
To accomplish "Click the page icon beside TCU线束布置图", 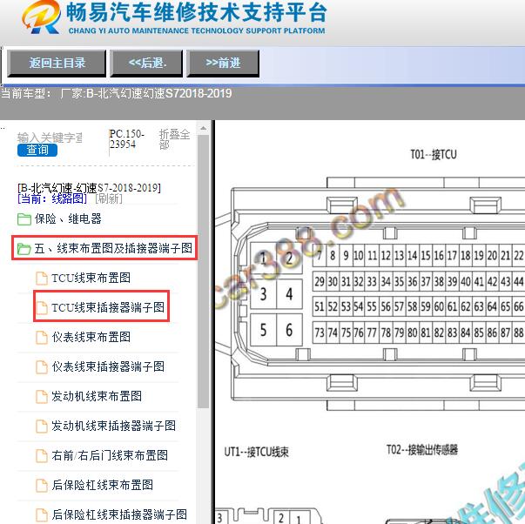I will click(x=42, y=279).
